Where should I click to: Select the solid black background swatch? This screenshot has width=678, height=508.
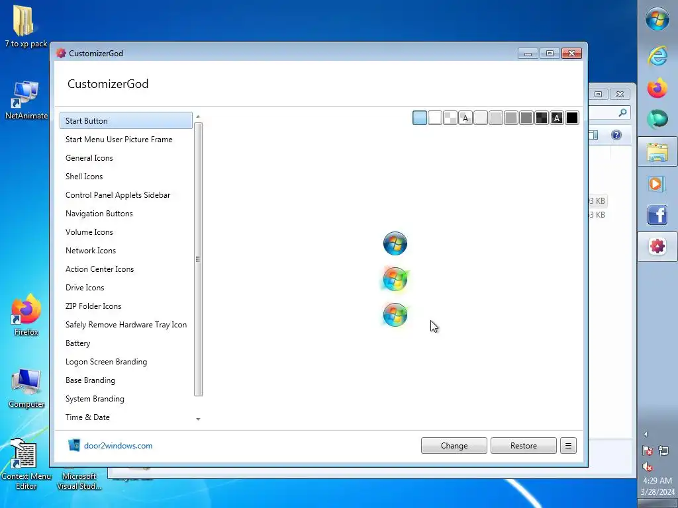pos(571,118)
